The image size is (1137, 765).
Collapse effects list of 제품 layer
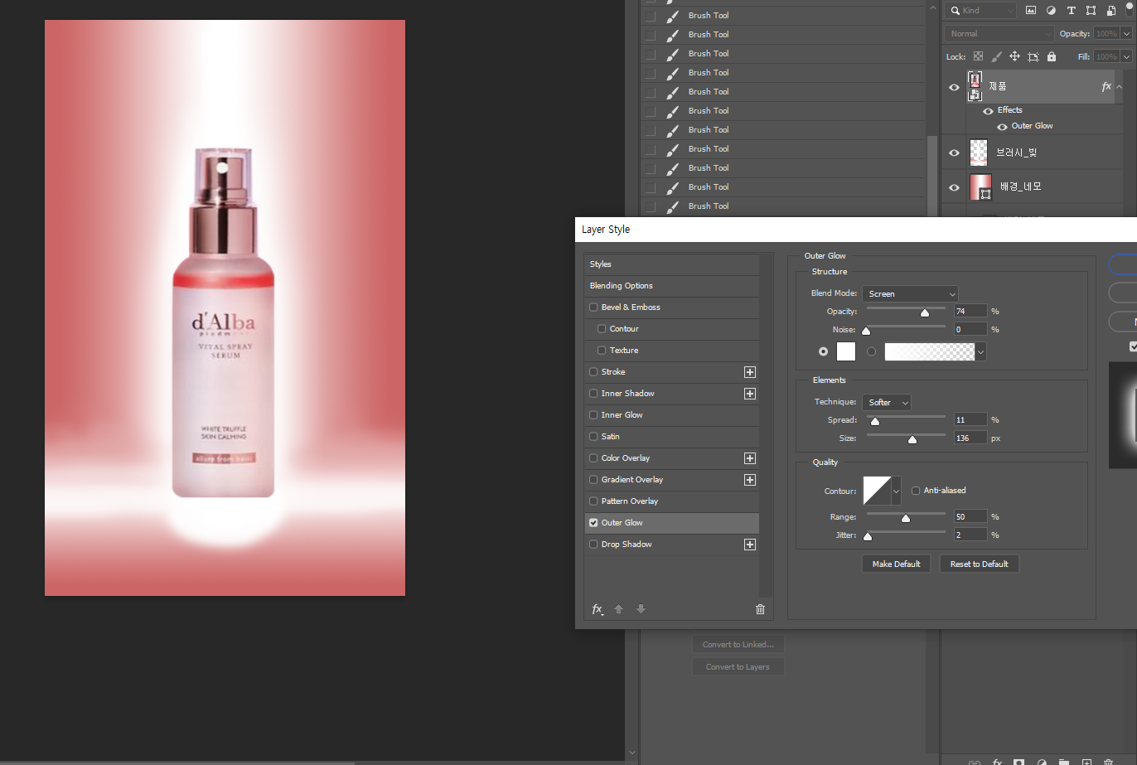1120,86
